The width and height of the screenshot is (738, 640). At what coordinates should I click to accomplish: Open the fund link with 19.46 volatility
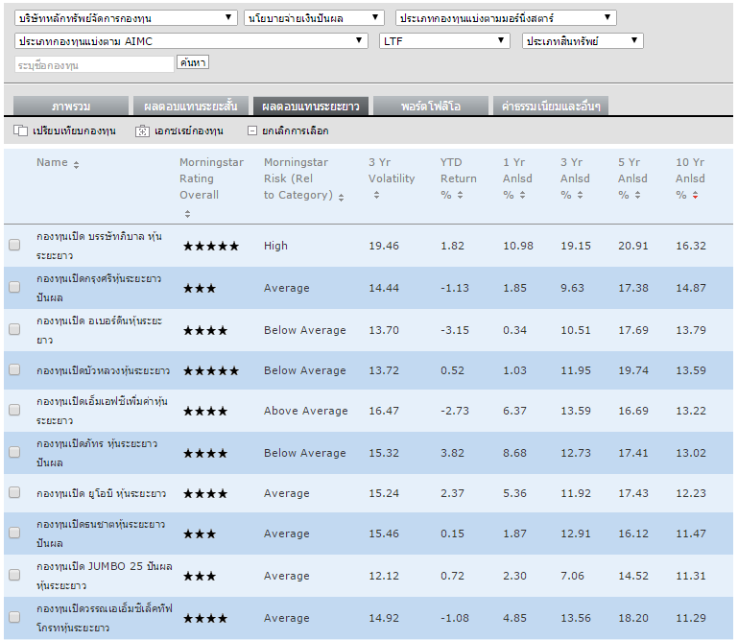pos(99,246)
